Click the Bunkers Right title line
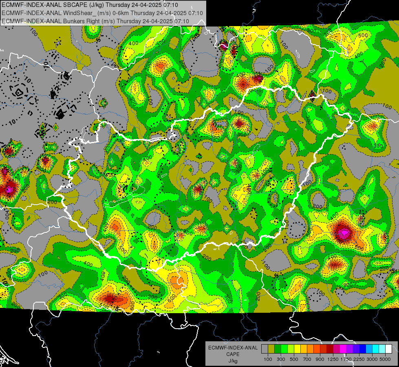399x367 pixels. 95,21
